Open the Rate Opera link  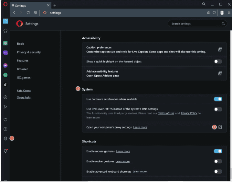pyautogui.click(x=24, y=91)
